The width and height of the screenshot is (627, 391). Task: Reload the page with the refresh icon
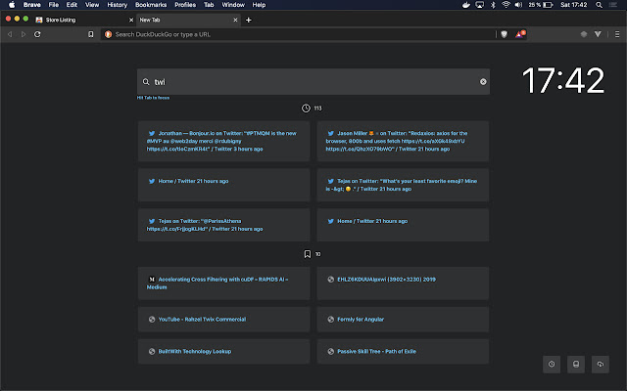[x=37, y=34]
